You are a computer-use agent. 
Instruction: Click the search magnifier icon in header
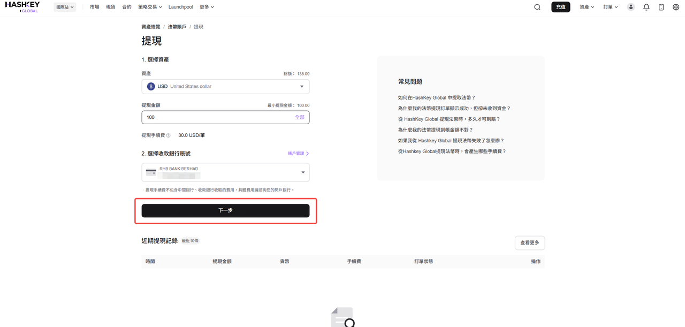coord(537,7)
